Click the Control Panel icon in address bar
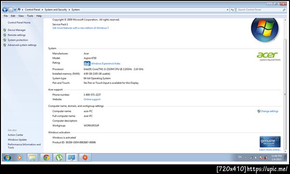The height and width of the screenshot is (174, 290). pyautogui.click(x=19, y=10)
